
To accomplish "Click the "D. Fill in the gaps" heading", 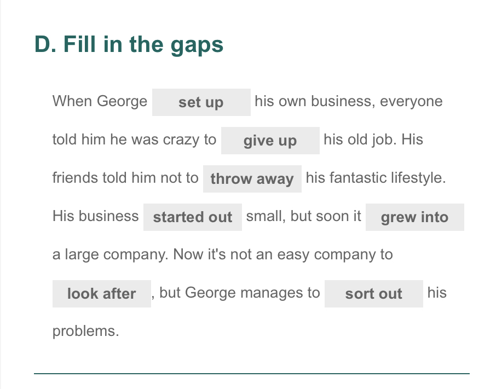I will click(x=129, y=44).
